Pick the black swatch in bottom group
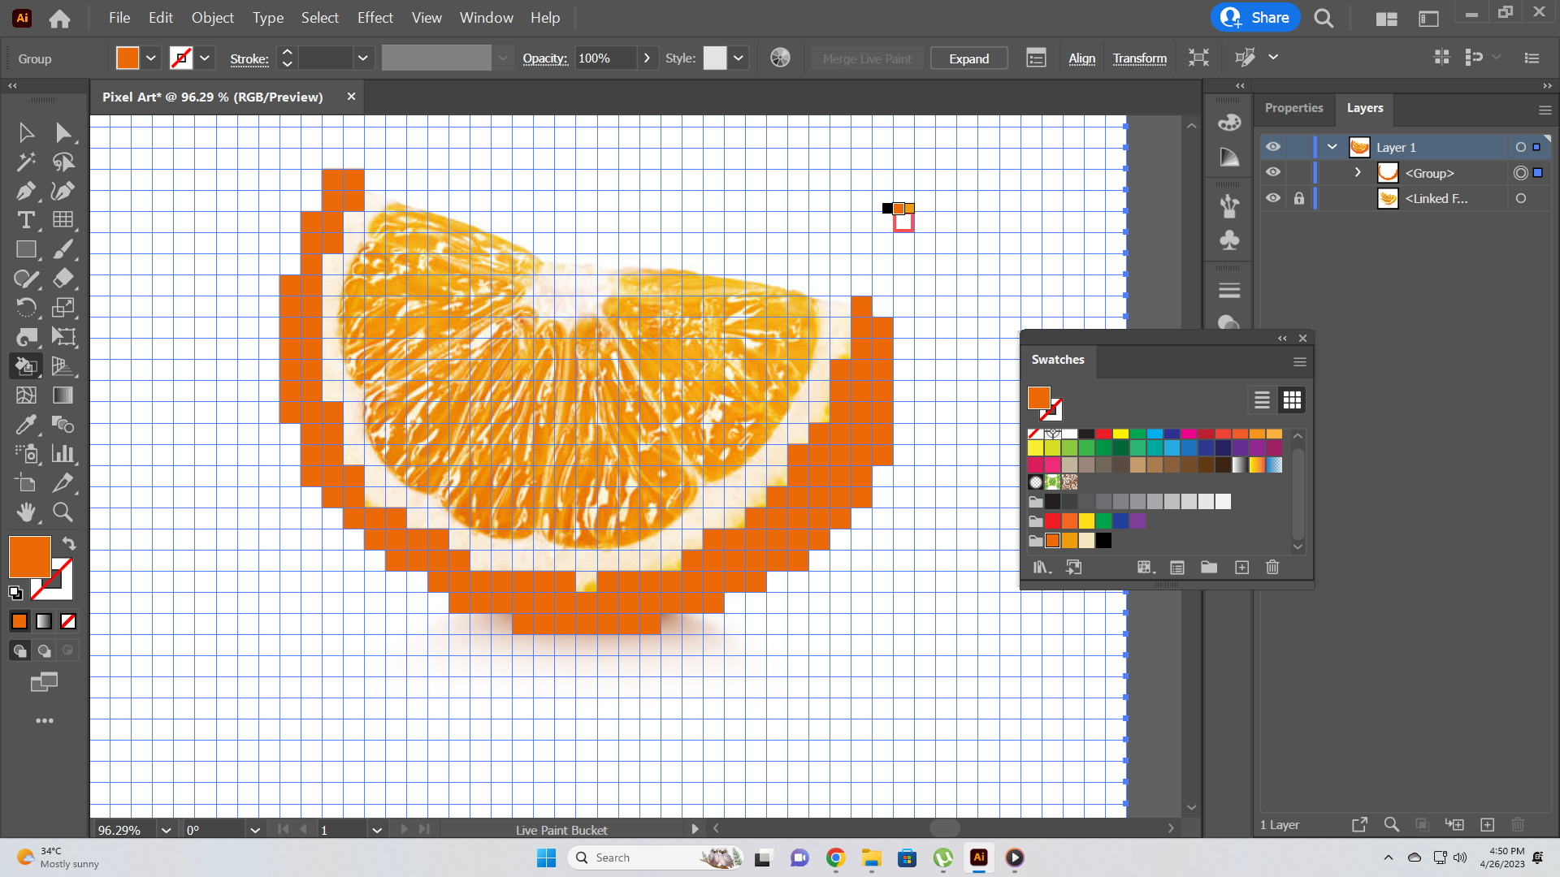The width and height of the screenshot is (1560, 877). pyautogui.click(x=1103, y=541)
